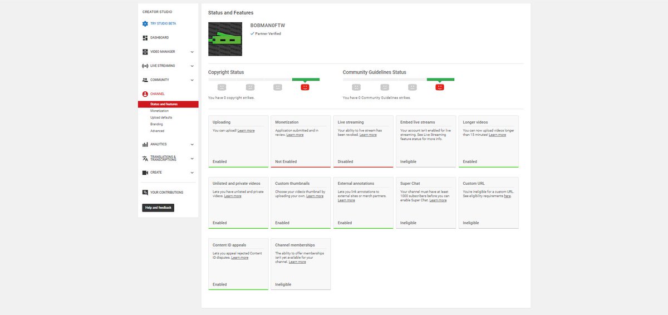The width and height of the screenshot is (668, 315).
Task: Click the Dashboard grid icon
Action: click(145, 38)
